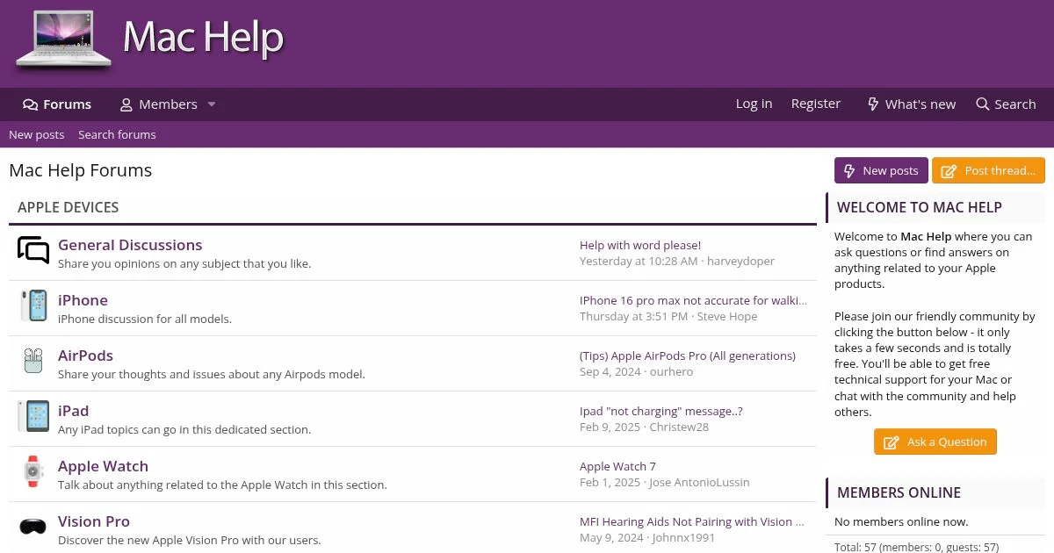This screenshot has width=1054, height=553.
Task: Open the Forums tab
Action: pyautogui.click(x=57, y=104)
